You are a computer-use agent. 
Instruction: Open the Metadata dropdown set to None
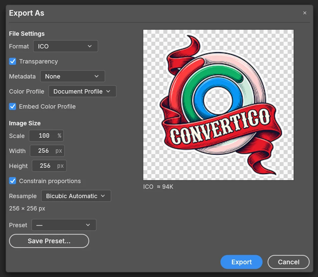point(72,76)
